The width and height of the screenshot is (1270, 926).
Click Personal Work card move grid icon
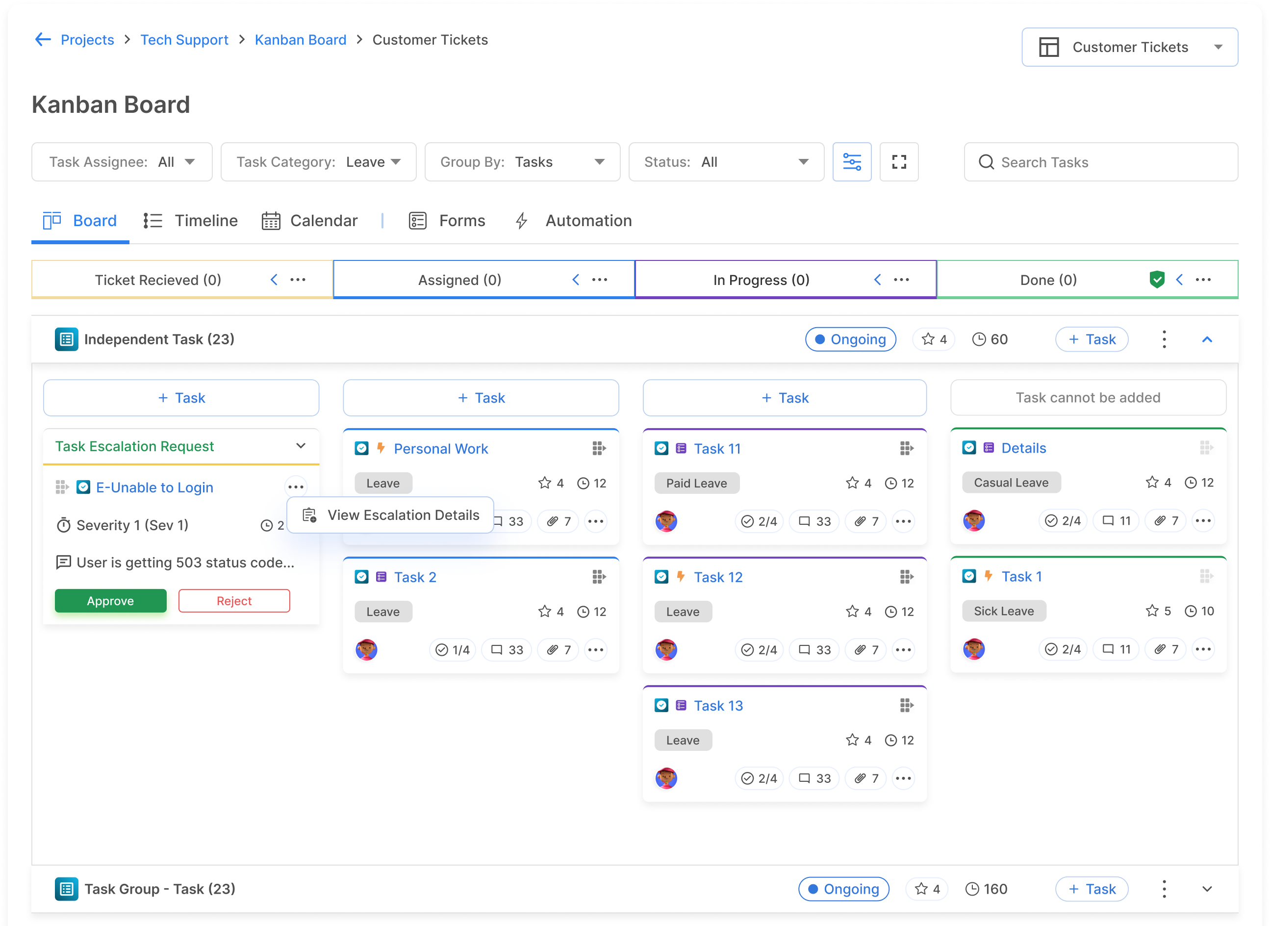tap(599, 448)
